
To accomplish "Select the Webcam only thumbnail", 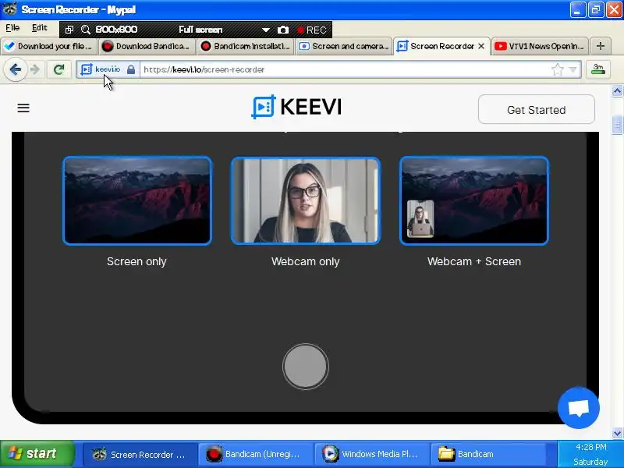I will tap(305, 200).
